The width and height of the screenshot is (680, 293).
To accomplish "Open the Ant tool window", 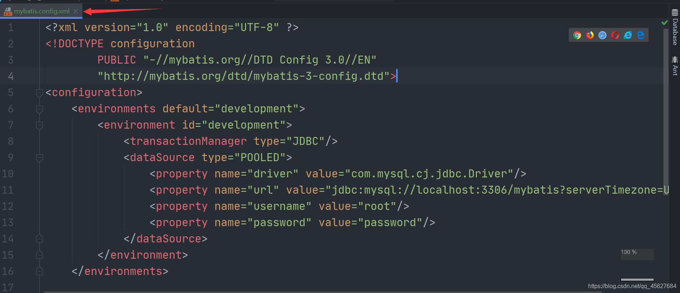I will pos(675,65).
